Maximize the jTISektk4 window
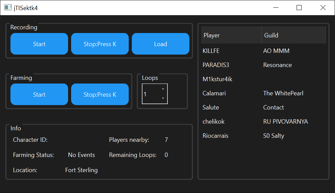The width and height of the screenshot is (335, 193). [299, 8]
